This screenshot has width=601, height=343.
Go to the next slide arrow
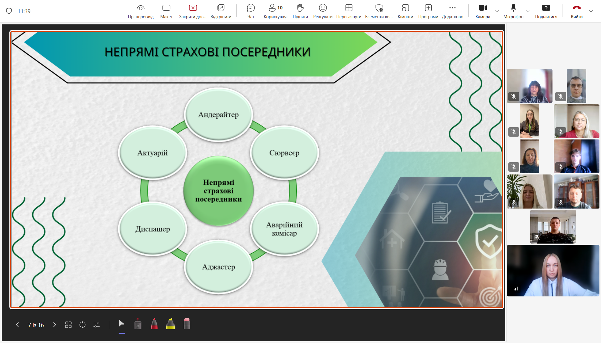54,325
